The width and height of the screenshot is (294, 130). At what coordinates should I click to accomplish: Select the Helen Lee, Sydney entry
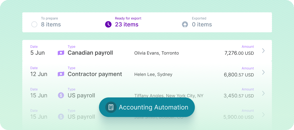[x=153, y=74]
